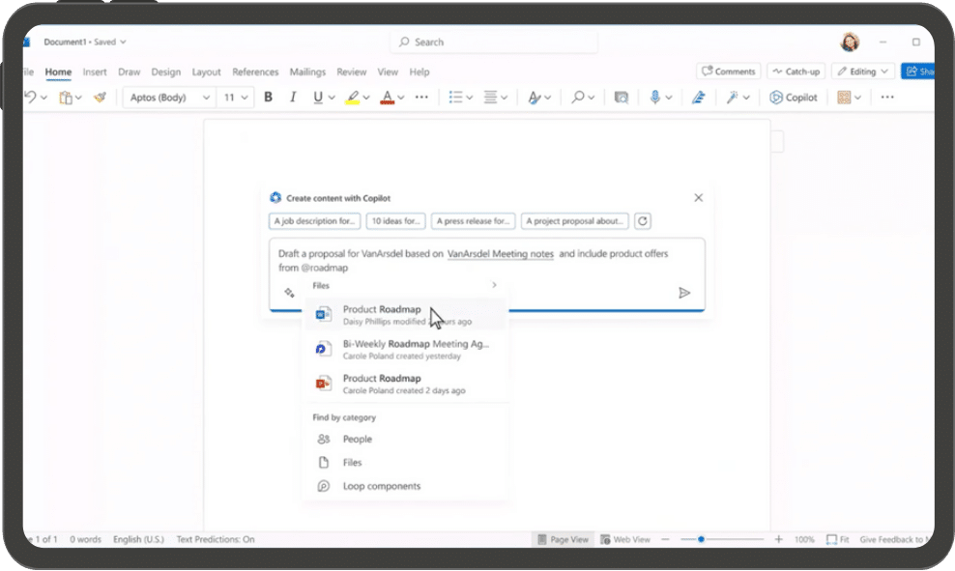Viewport: 955px width, 571px height.
Task: Click the magic wand icon in ribbon
Action: pos(732,98)
